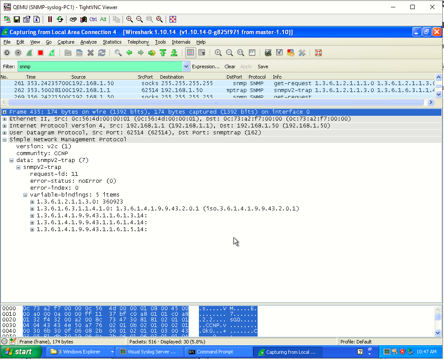
Task: Open the capture filters icon
Action: (x=268, y=53)
